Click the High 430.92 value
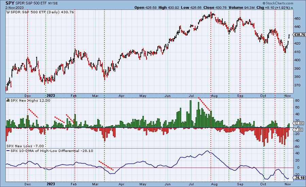The width and height of the screenshot is (306, 187). point(169,7)
